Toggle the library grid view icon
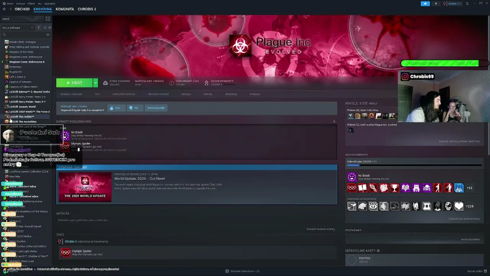Screen dimensions: 490x276 [48, 19]
